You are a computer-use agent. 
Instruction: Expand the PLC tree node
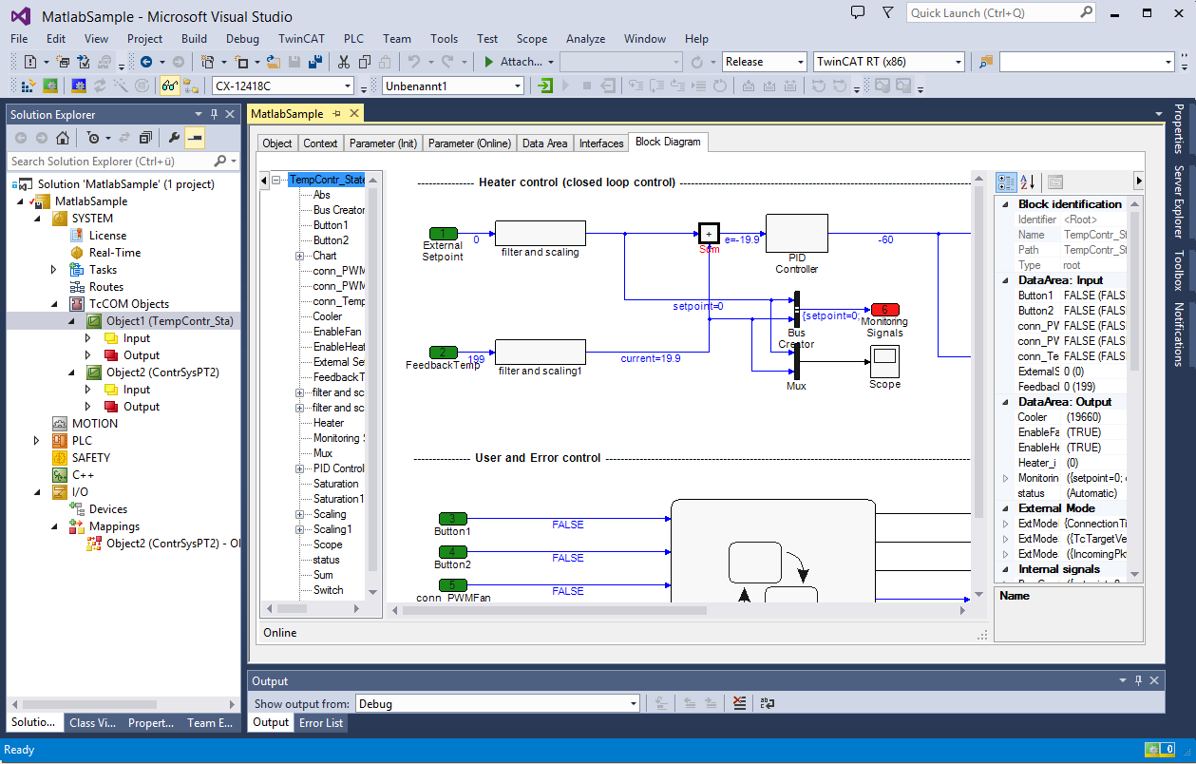pos(38,441)
